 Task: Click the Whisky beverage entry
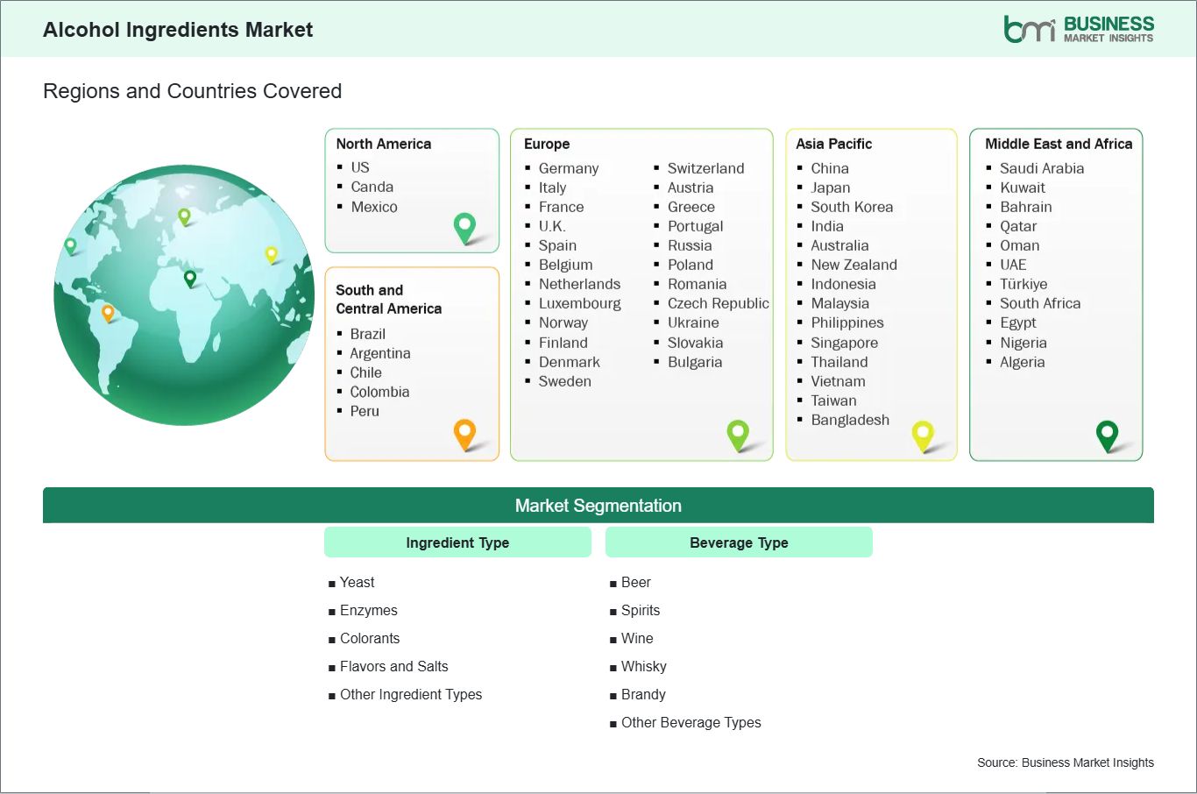(643, 667)
